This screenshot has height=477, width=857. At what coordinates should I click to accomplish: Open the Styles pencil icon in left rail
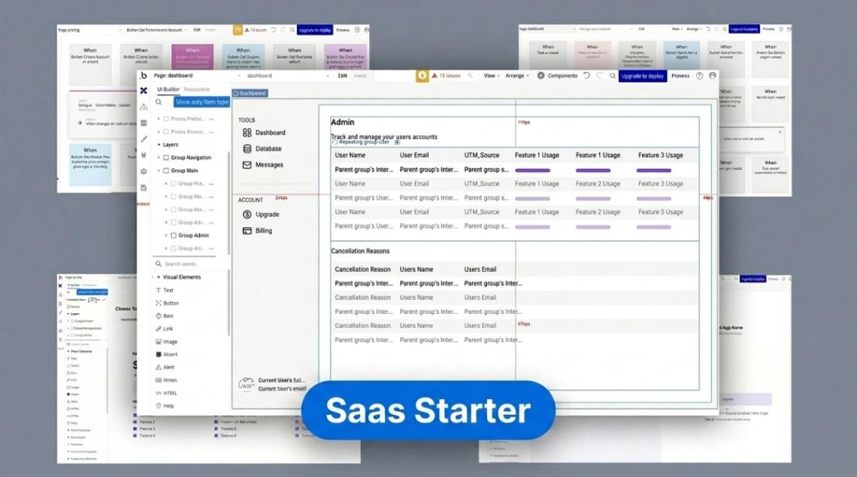pos(144,139)
